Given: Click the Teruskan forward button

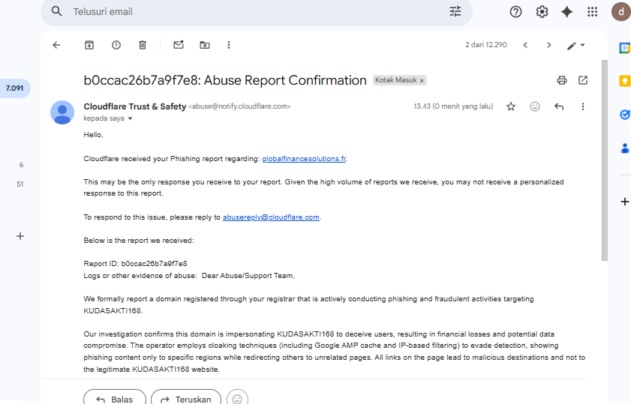Looking at the screenshot, I should click(186, 398).
